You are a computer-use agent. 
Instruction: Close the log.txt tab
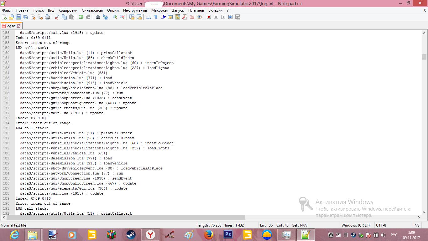[x=19, y=26]
